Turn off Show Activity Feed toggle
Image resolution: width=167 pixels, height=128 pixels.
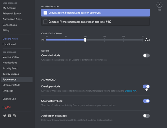coord(146,101)
